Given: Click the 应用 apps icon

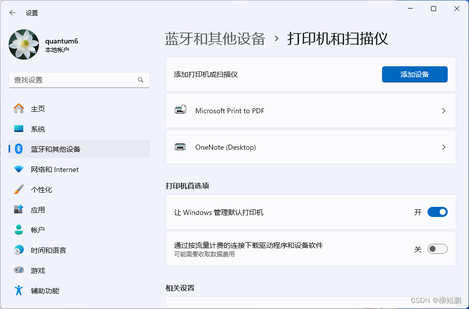Looking at the screenshot, I should pyautogui.click(x=19, y=209).
